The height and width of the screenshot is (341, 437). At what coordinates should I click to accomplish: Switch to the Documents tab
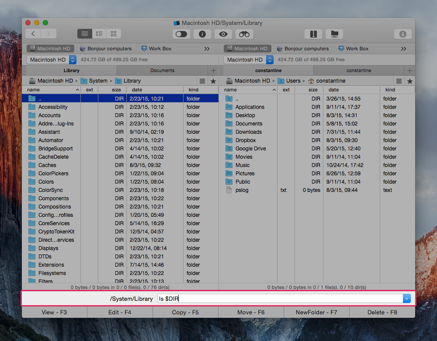coord(162,70)
